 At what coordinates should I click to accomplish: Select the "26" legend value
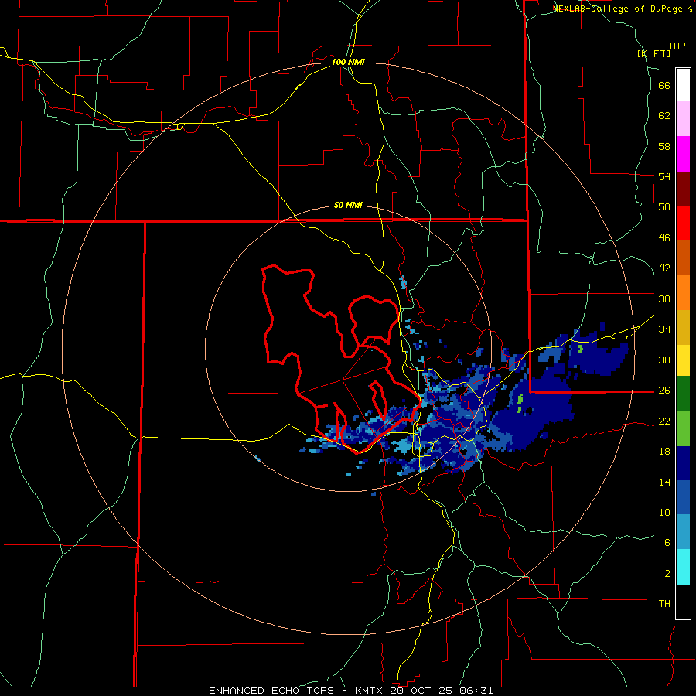pos(664,391)
